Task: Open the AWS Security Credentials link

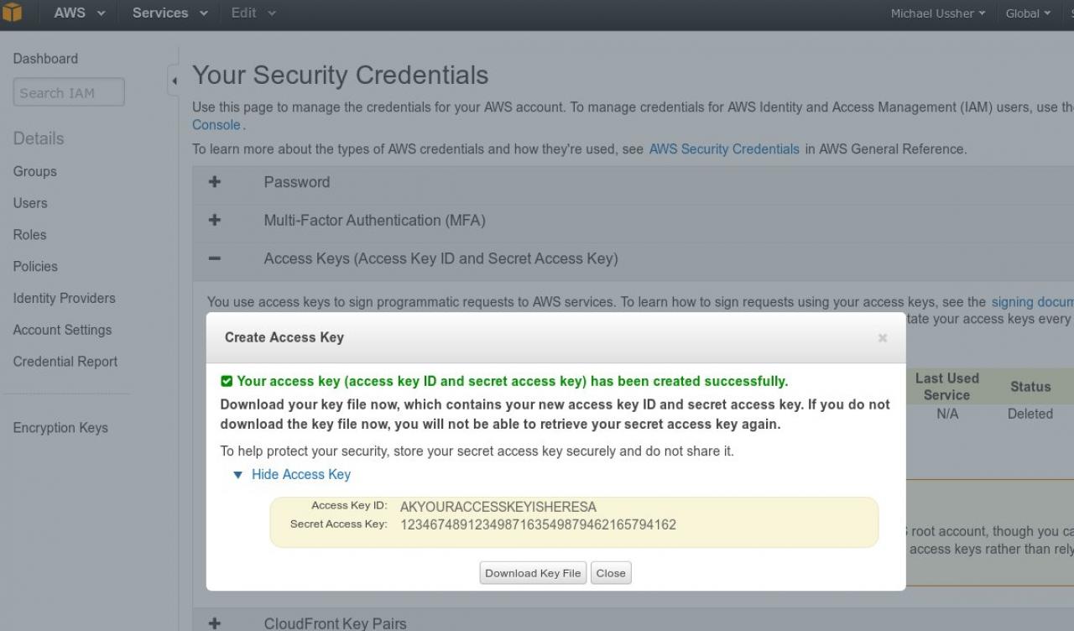Action: pyautogui.click(x=724, y=149)
